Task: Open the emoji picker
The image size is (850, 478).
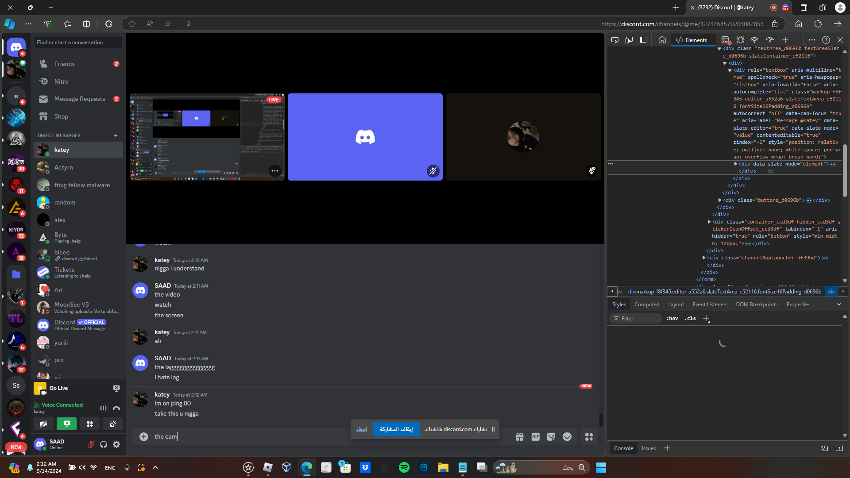Action: (x=567, y=437)
